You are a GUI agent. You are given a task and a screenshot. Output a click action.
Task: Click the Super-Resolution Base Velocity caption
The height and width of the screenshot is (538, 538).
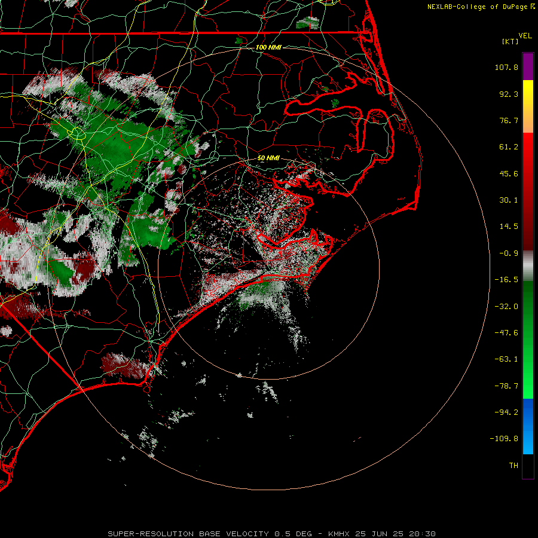click(x=272, y=534)
